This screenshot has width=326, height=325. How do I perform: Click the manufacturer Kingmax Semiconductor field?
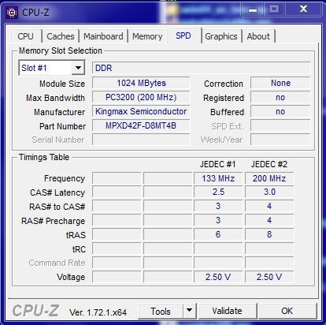141,111
